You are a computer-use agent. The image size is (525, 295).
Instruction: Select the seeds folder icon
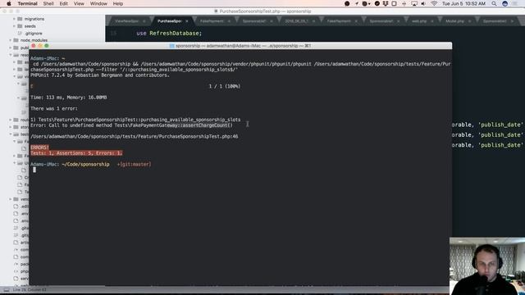point(20,26)
